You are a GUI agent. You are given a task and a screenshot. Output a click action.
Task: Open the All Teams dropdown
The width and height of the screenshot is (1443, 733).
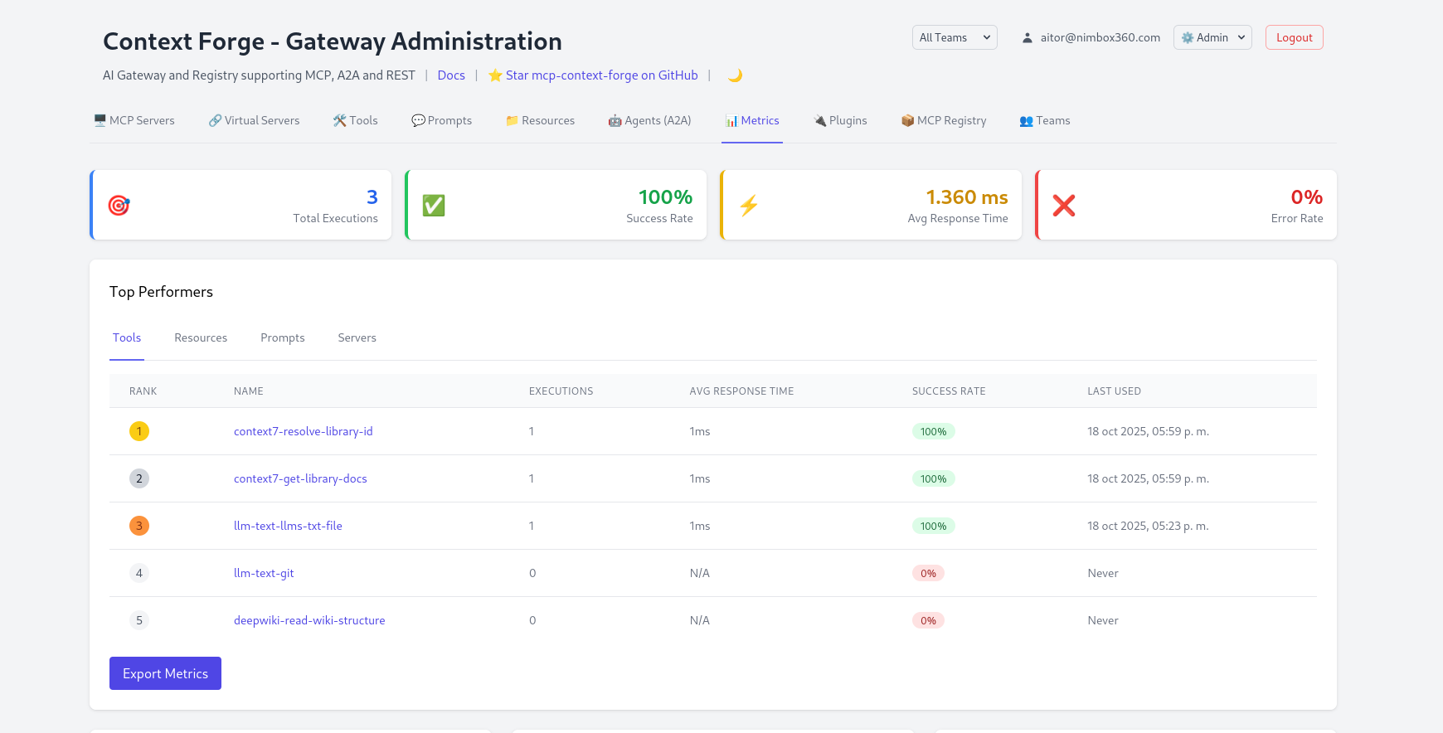954,38
